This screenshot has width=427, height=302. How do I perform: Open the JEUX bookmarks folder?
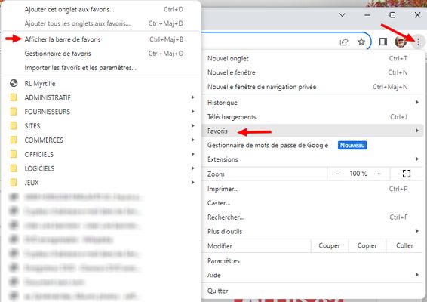click(x=101, y=183)
